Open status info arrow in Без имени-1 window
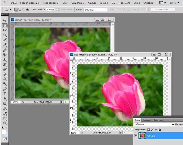The height and width of the screenshot is (145, 183). (121, 133)
